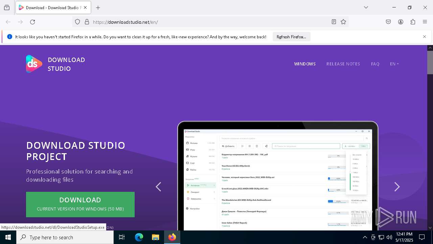Click the text "Professional solution for searching and downloading files"

pyautogui.click(x=79, y=176)
